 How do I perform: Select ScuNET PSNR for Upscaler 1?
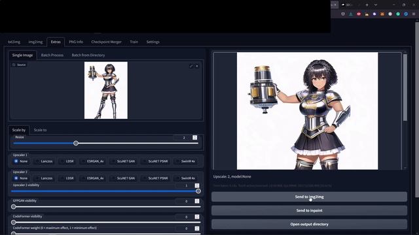(156, 161)
